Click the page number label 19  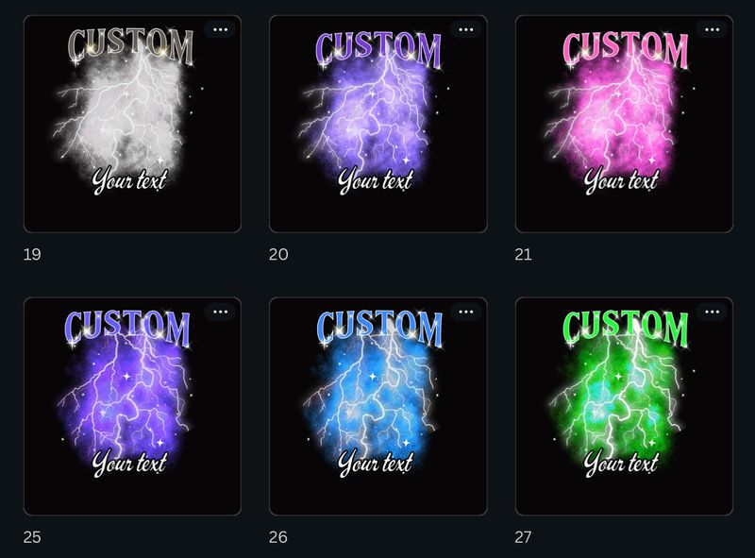32,254
